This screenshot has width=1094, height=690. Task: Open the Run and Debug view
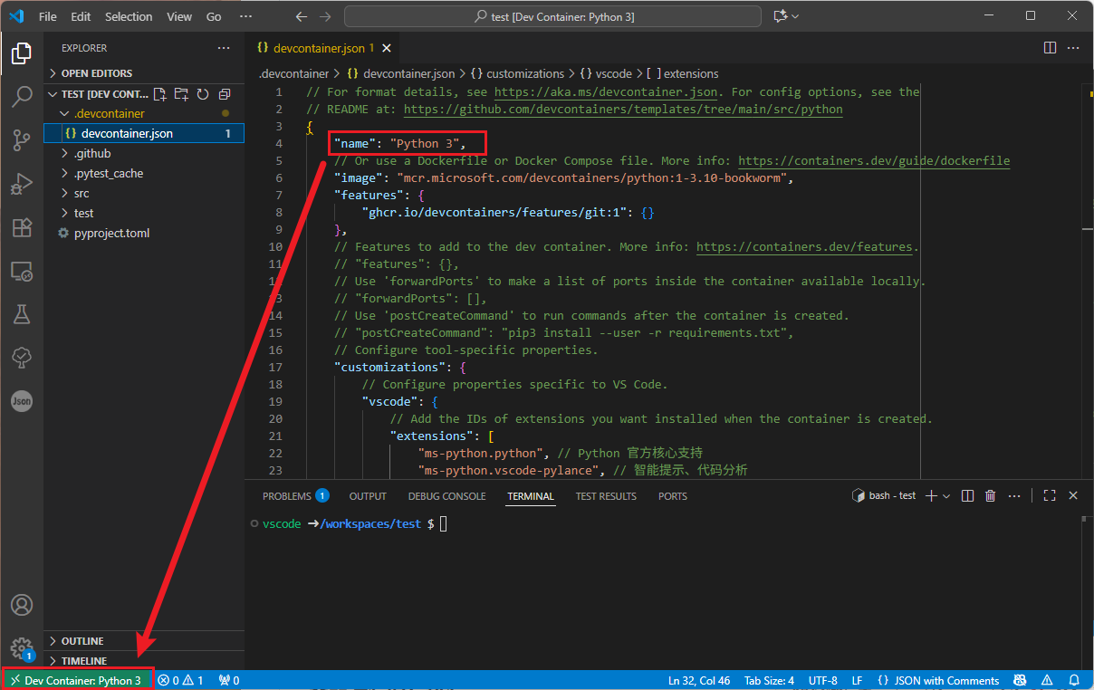[22, 184]
